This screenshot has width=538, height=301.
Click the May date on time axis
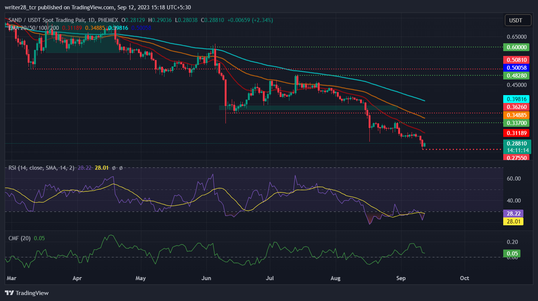click(x=141, y=278)
